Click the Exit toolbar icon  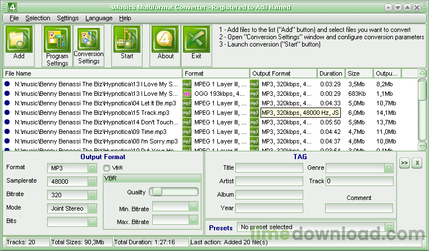click(197, 39)
